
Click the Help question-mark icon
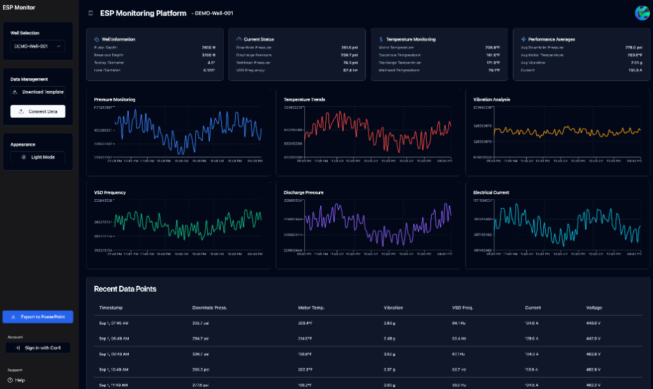click(10, 380)
